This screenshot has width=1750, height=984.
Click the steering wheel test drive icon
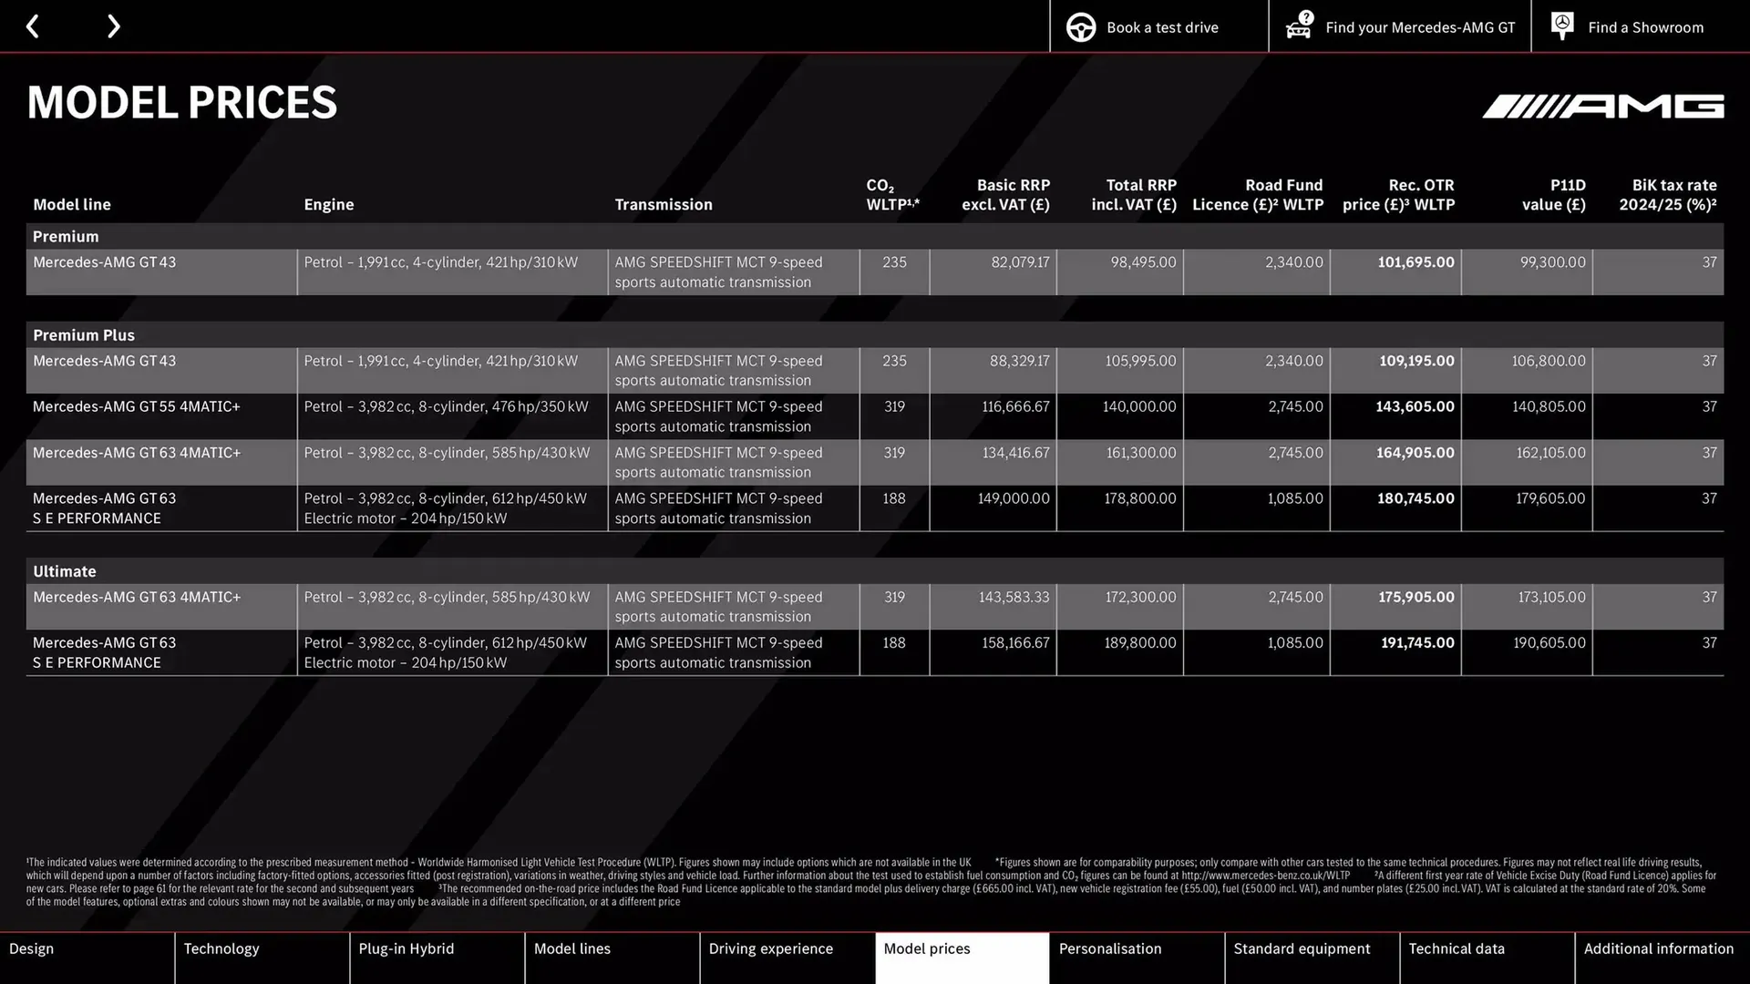(x=1081, y=27)
